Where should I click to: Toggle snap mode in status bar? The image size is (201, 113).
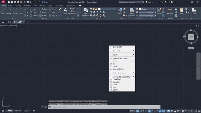click(x=141, y=111)
